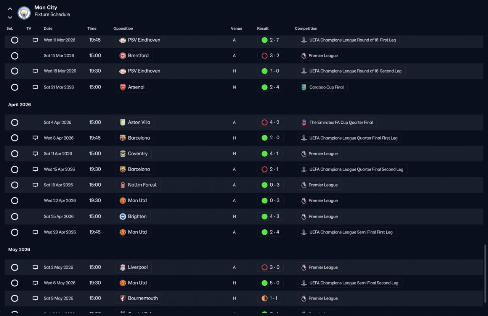Go to previous club with up chevron
The height and width of the screenshot is (316, 488).
(x=10, y=9)
